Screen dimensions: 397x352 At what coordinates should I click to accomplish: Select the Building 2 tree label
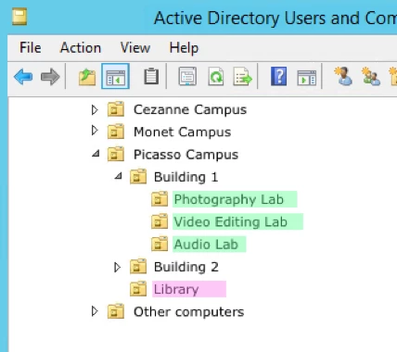tap(186, 267)
